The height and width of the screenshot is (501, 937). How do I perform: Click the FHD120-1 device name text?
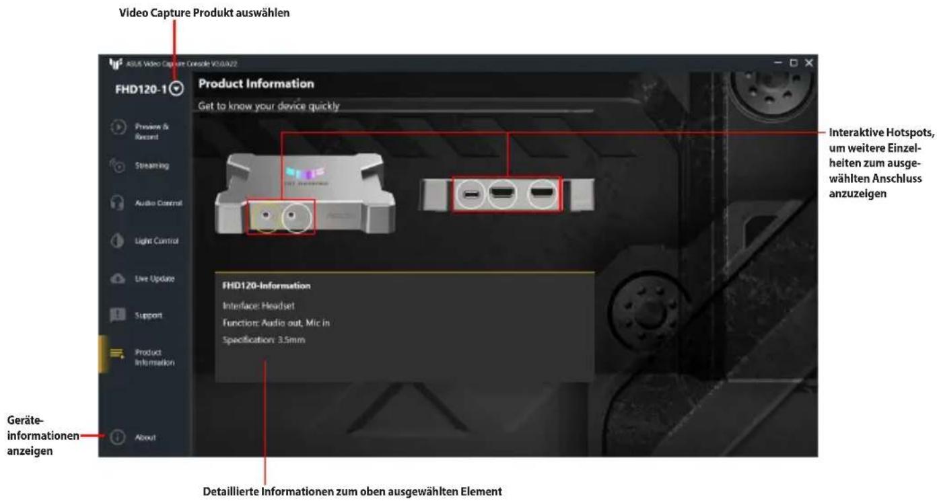pyautogui.click(x=141, y=89)
